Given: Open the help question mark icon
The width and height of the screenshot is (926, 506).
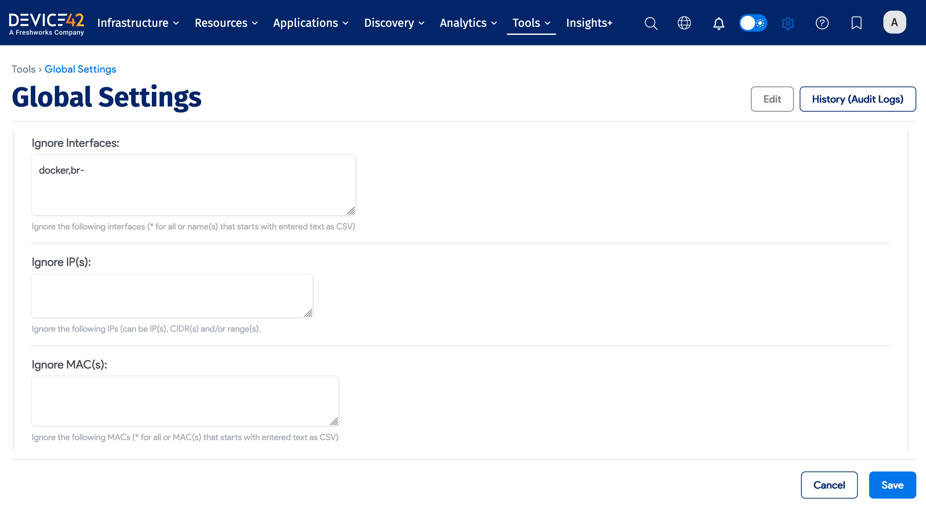Looking at the screenshot, I should [822, 23].
